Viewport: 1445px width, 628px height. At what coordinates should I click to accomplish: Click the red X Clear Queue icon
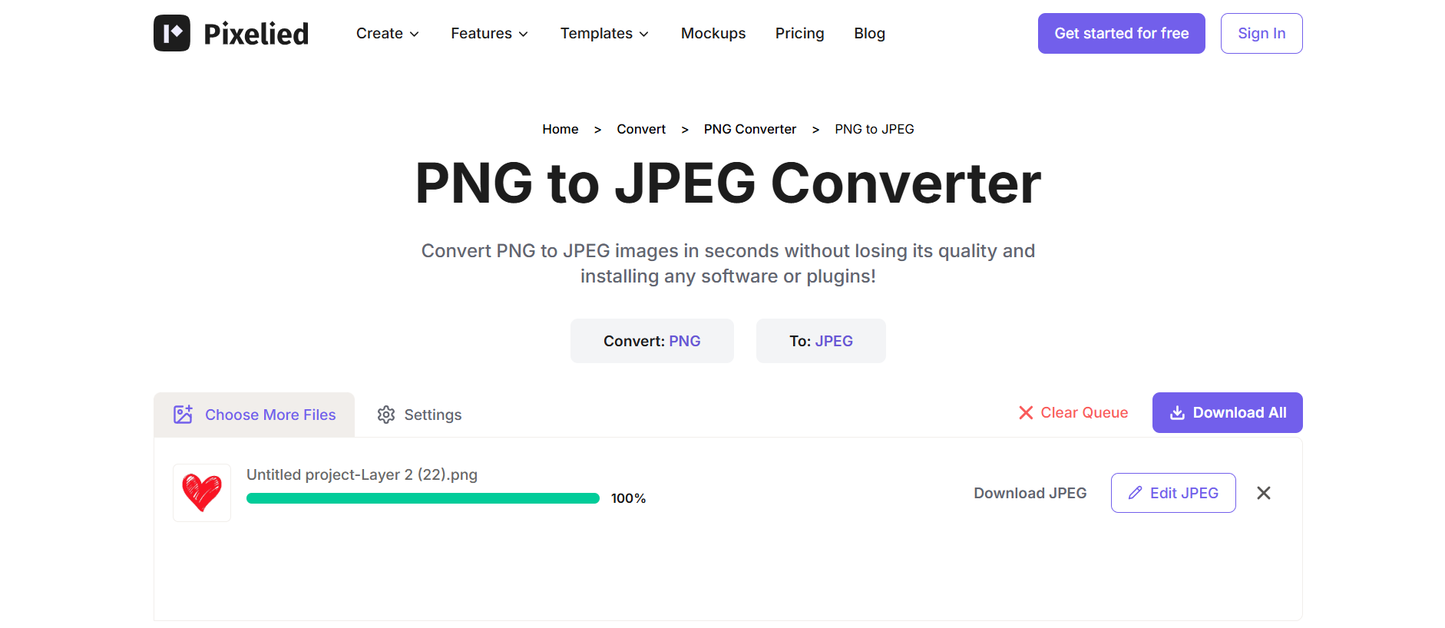tap(1026, 413)
